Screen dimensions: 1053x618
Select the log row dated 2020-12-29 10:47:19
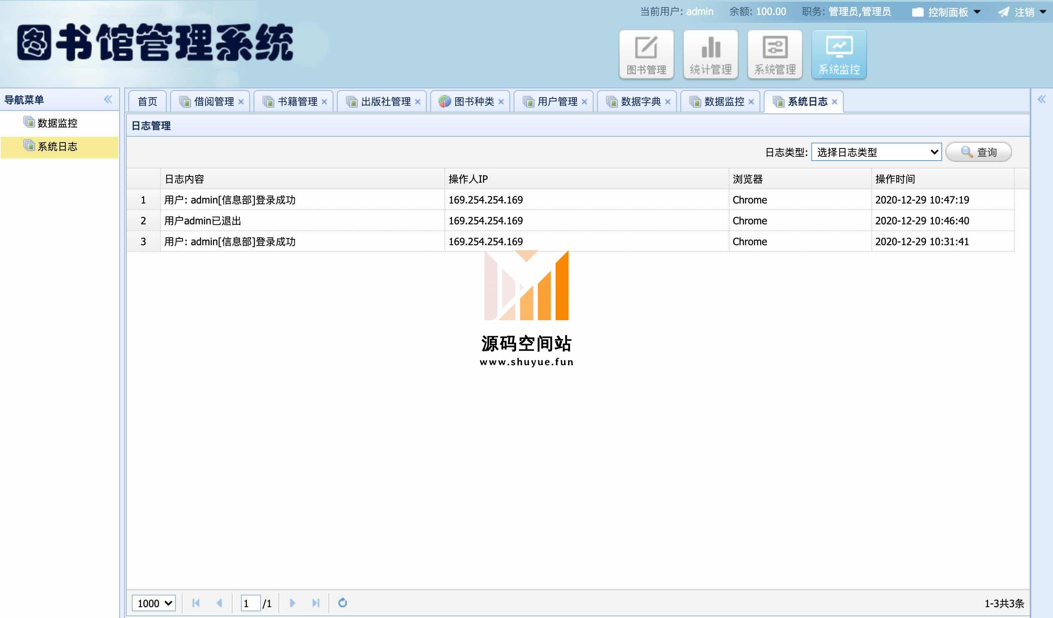pyautogui.click(x=570, y=200)
